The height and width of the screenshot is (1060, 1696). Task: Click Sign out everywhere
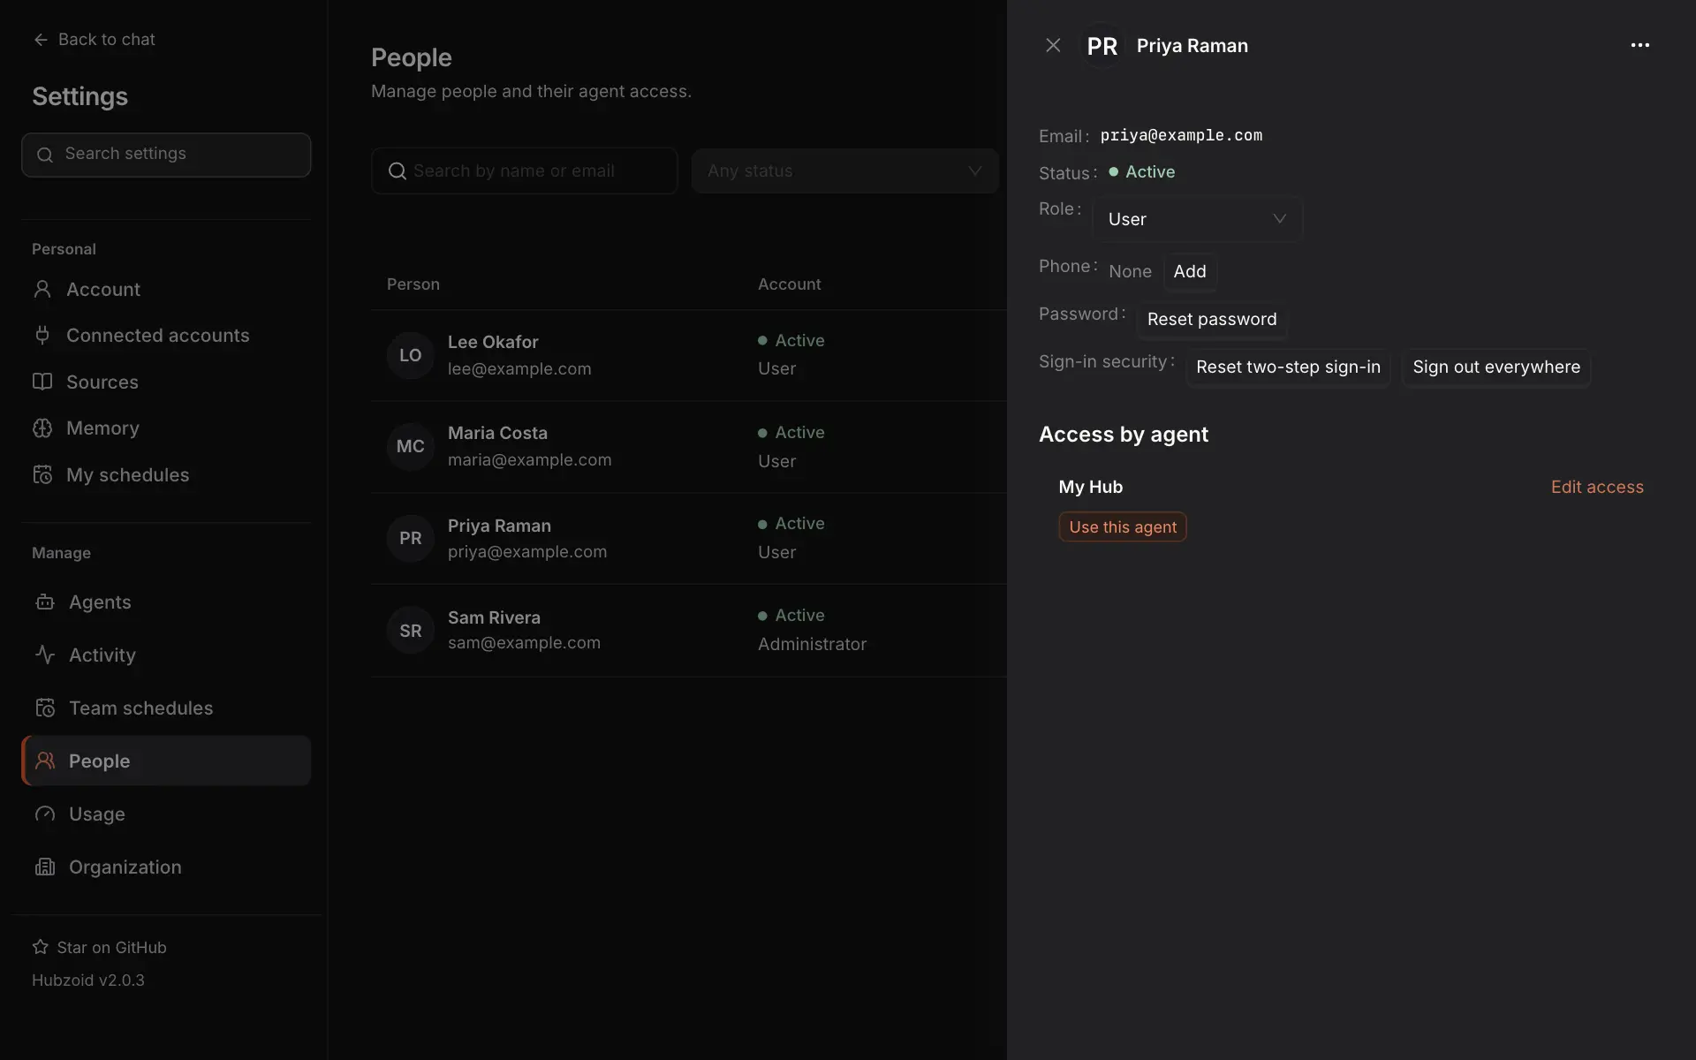[x=1496, y=367]
